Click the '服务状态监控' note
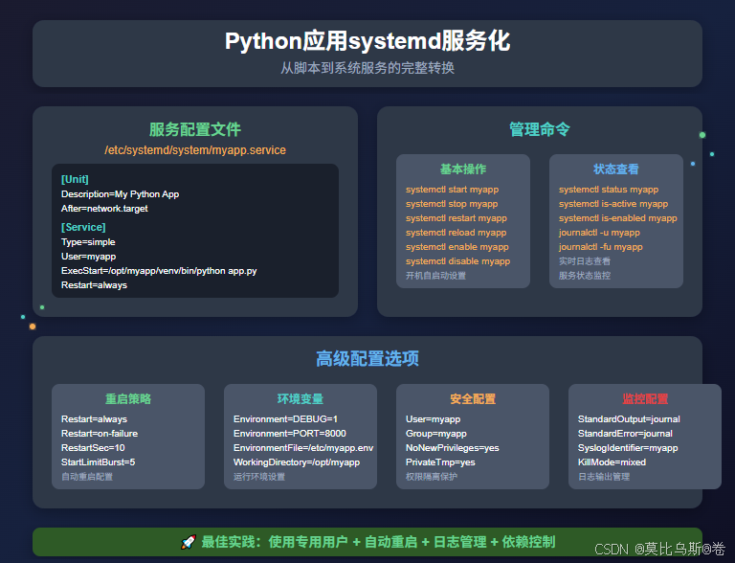This screenshot has width=735, height=563. tap(585, 276)
